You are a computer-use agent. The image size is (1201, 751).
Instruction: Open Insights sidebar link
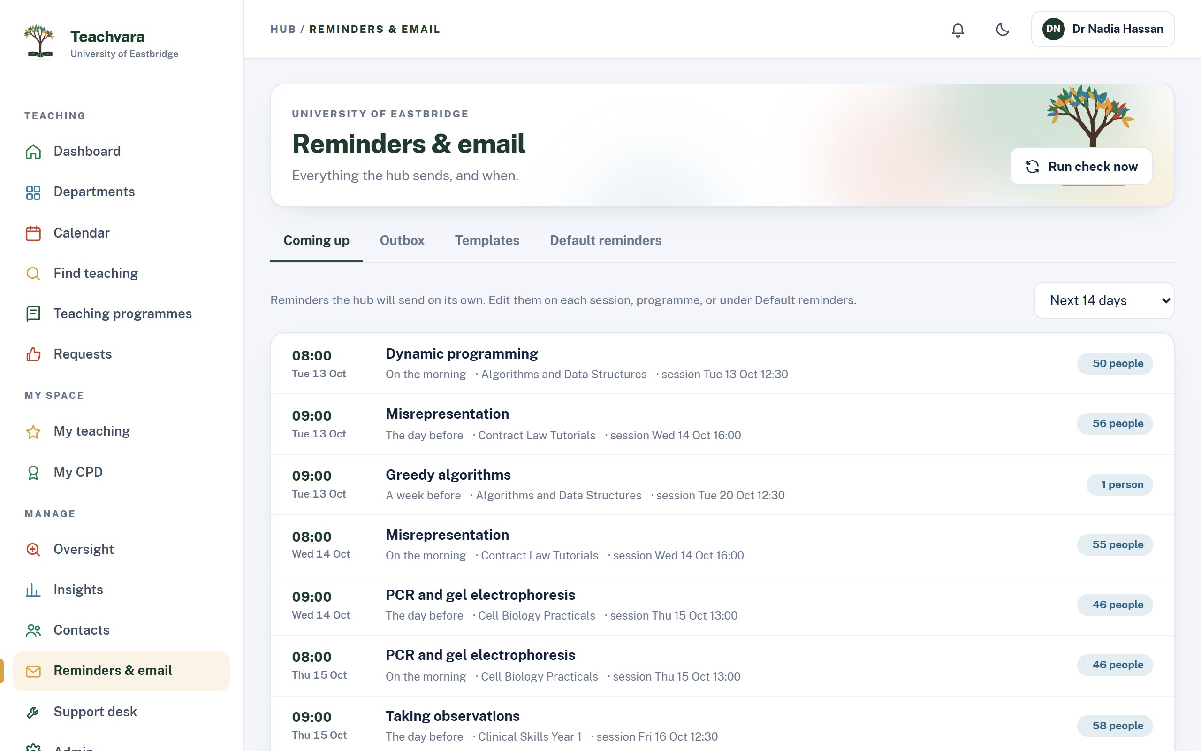122,590
